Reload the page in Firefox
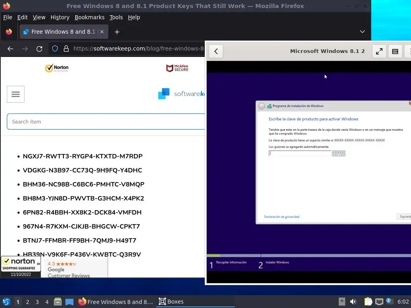The image size is (411, 308). click(39, 49)
